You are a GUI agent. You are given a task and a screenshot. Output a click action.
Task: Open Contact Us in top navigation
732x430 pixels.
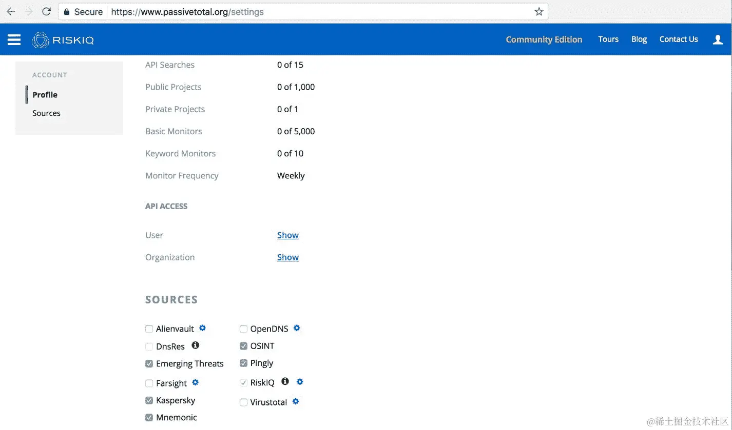click(x=679, y=39)
